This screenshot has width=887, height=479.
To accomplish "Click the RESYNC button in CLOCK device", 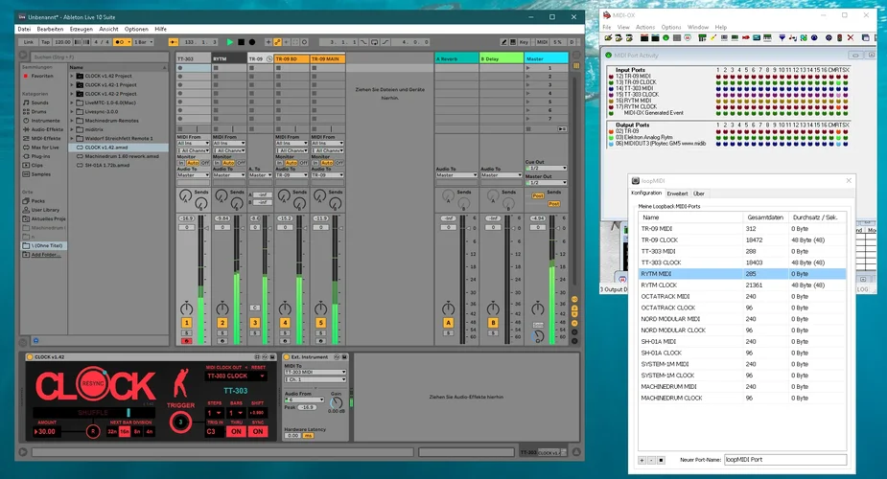I will click(93, 383).
